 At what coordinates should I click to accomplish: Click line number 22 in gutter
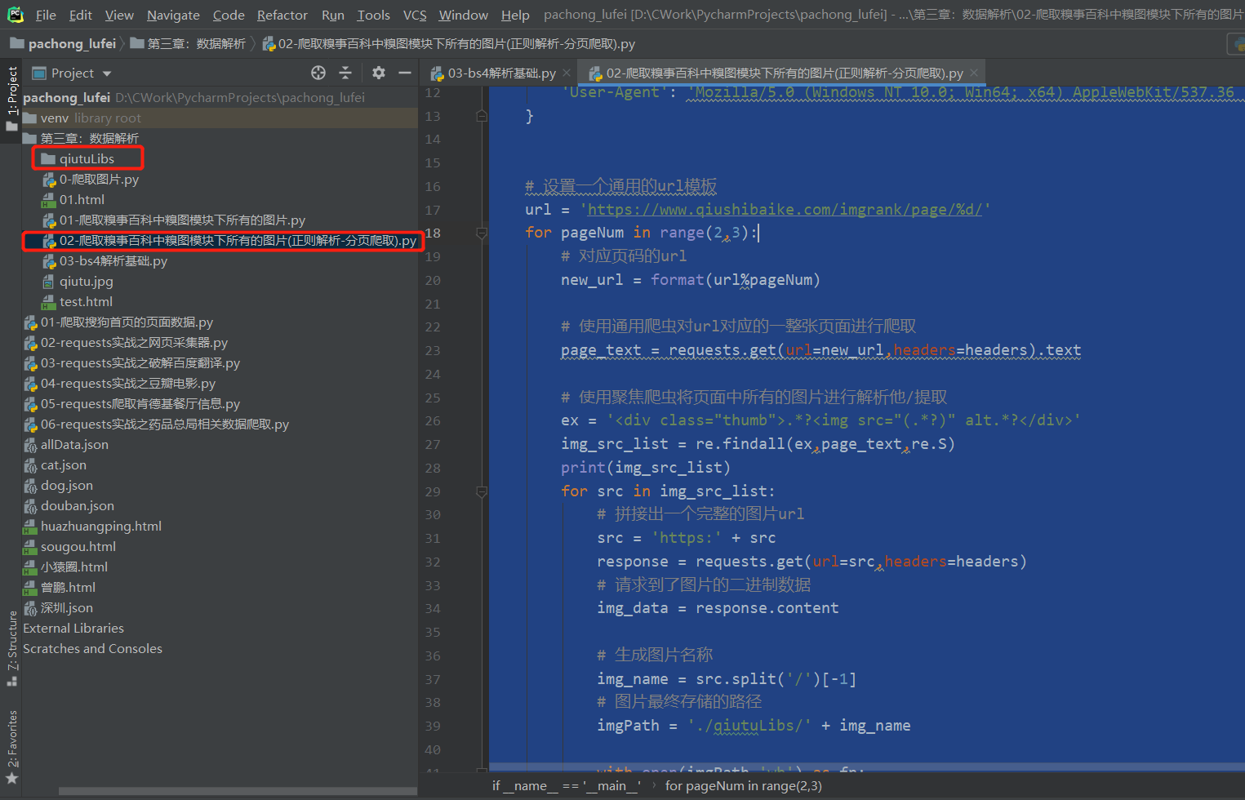point(433,327)
